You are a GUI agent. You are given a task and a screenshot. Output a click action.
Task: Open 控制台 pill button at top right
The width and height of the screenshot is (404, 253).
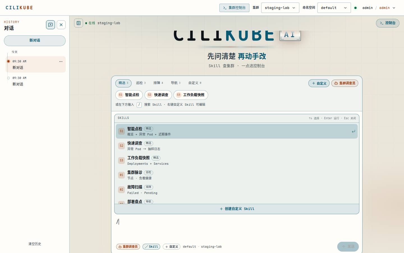click(388, 23)
